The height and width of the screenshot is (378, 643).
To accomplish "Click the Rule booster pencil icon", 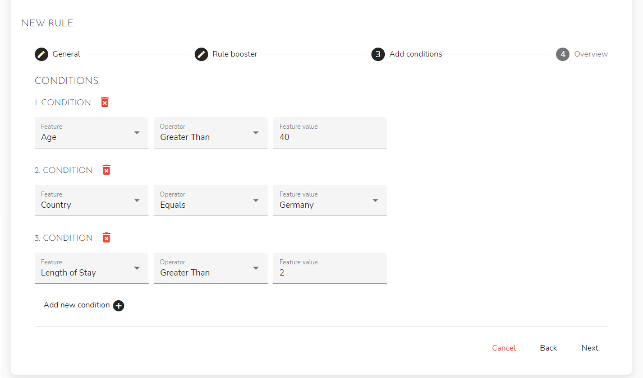I will pos(201,54).
